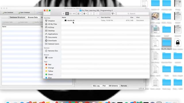This screenshot has height=103, width=184.
Task: Open the Remote tab
Action: (124, 86)
